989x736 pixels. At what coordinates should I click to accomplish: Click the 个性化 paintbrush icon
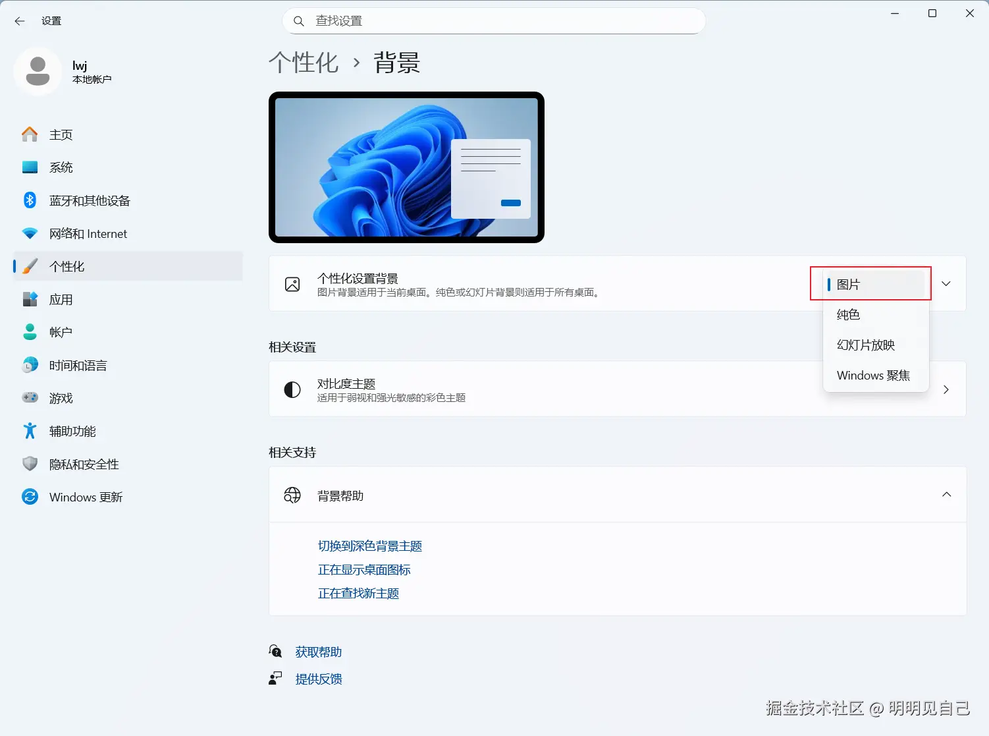(x=30, y=266)
